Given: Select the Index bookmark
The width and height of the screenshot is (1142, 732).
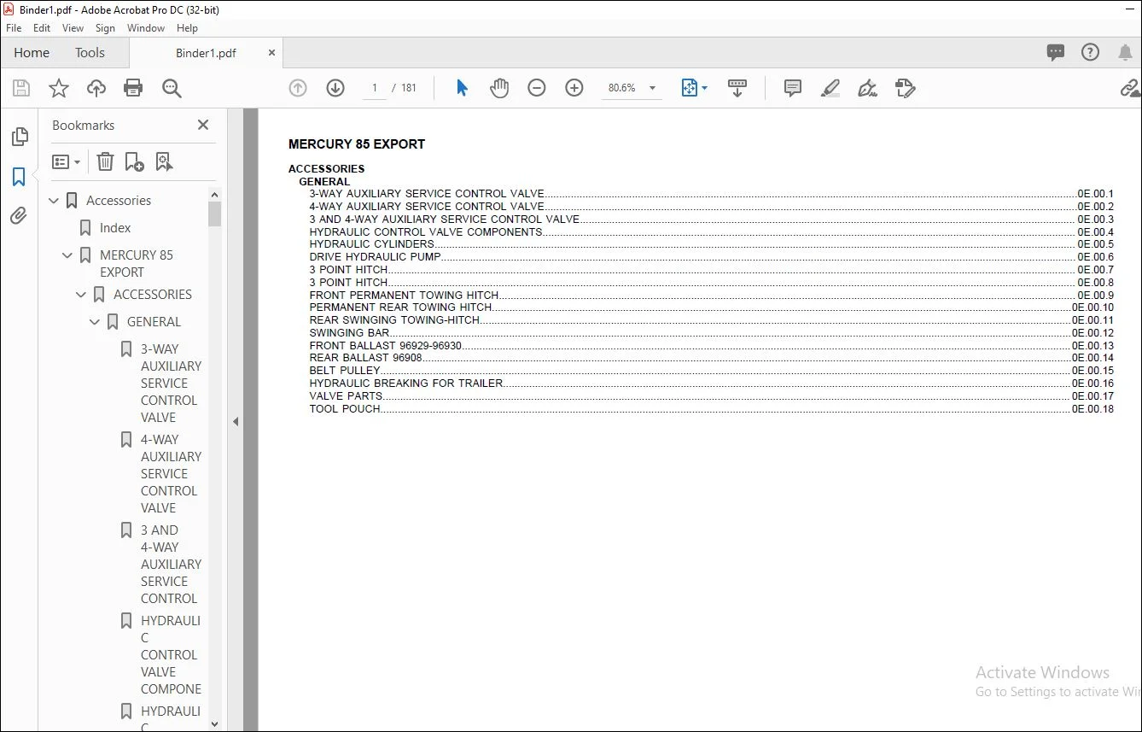Looking at the screenshot, I should coord(115,228).
